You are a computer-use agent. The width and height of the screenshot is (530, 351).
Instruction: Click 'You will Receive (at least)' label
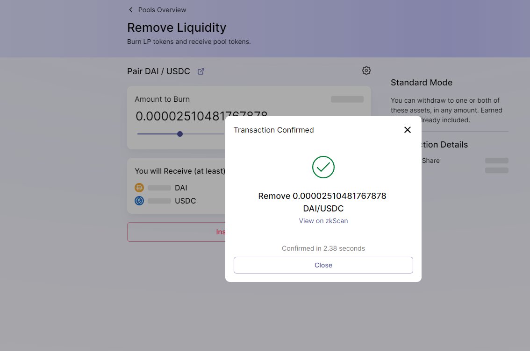(x=180, y=171)
